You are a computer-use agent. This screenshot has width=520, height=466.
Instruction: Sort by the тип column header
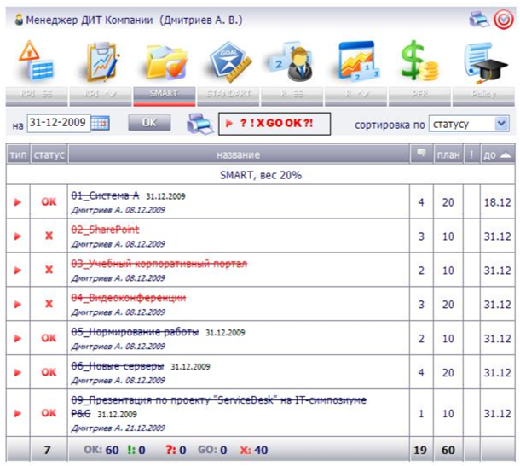(18, 154)
